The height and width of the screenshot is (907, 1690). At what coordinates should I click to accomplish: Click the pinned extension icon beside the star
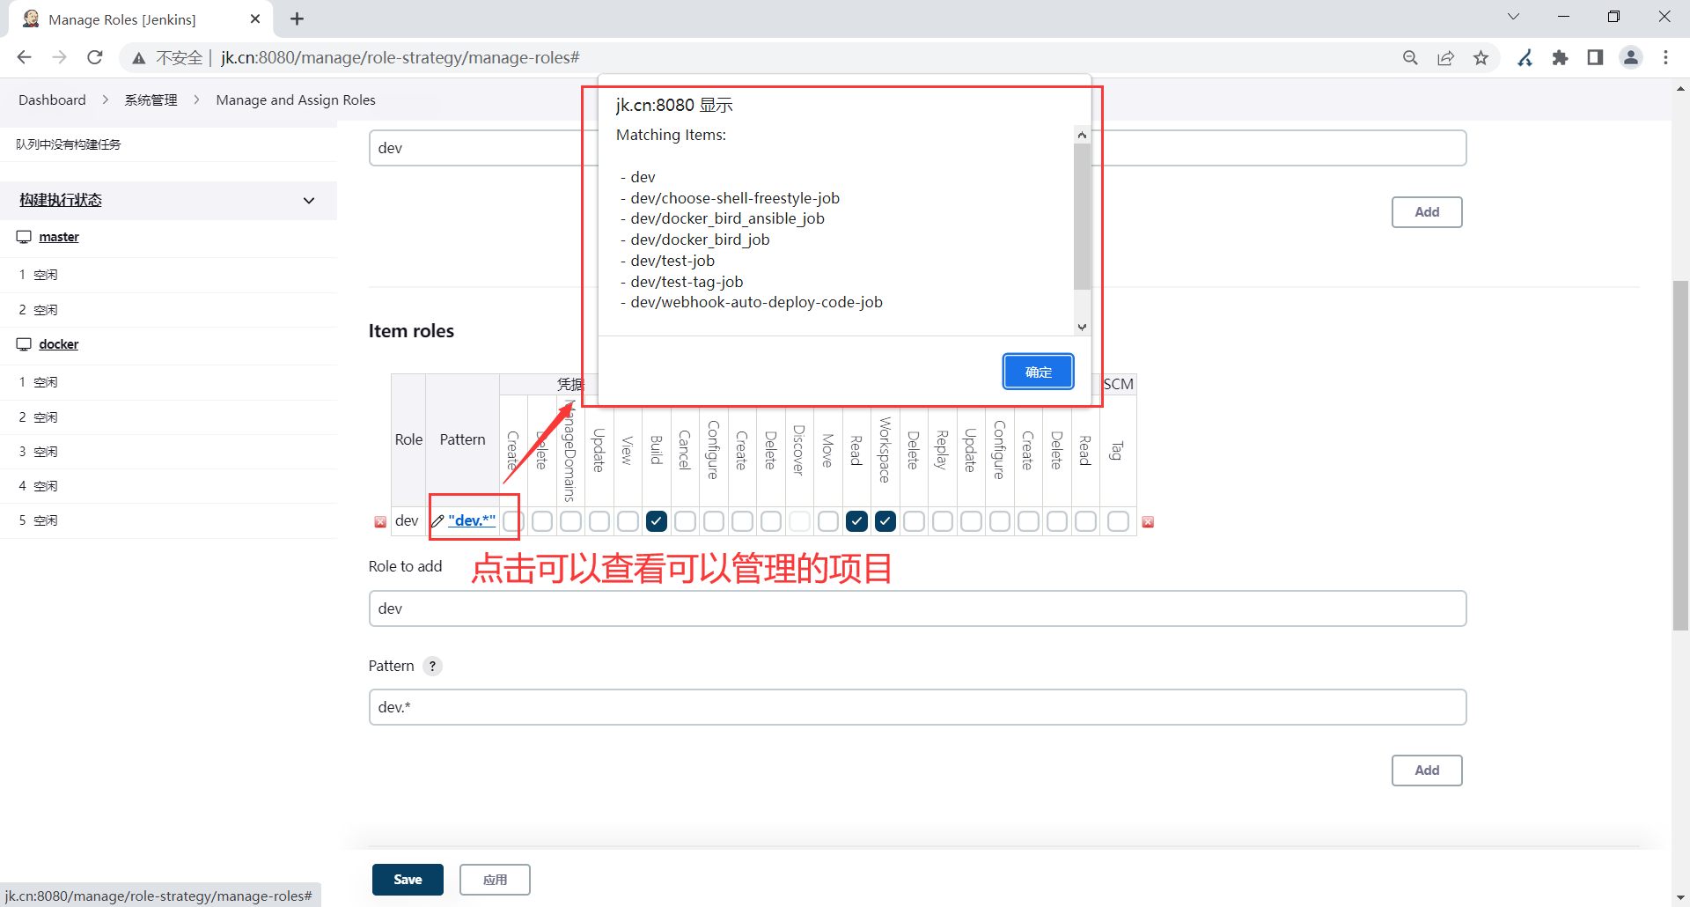point(1525,57)
